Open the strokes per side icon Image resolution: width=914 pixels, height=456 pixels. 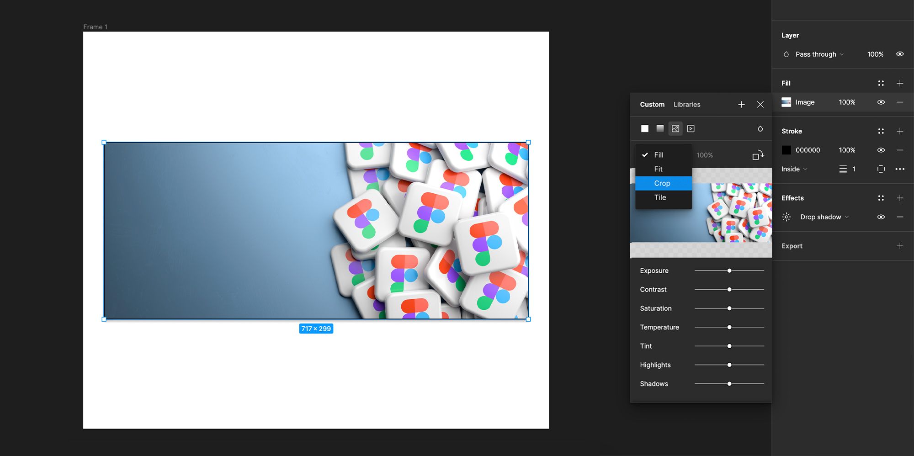(881, 169)
